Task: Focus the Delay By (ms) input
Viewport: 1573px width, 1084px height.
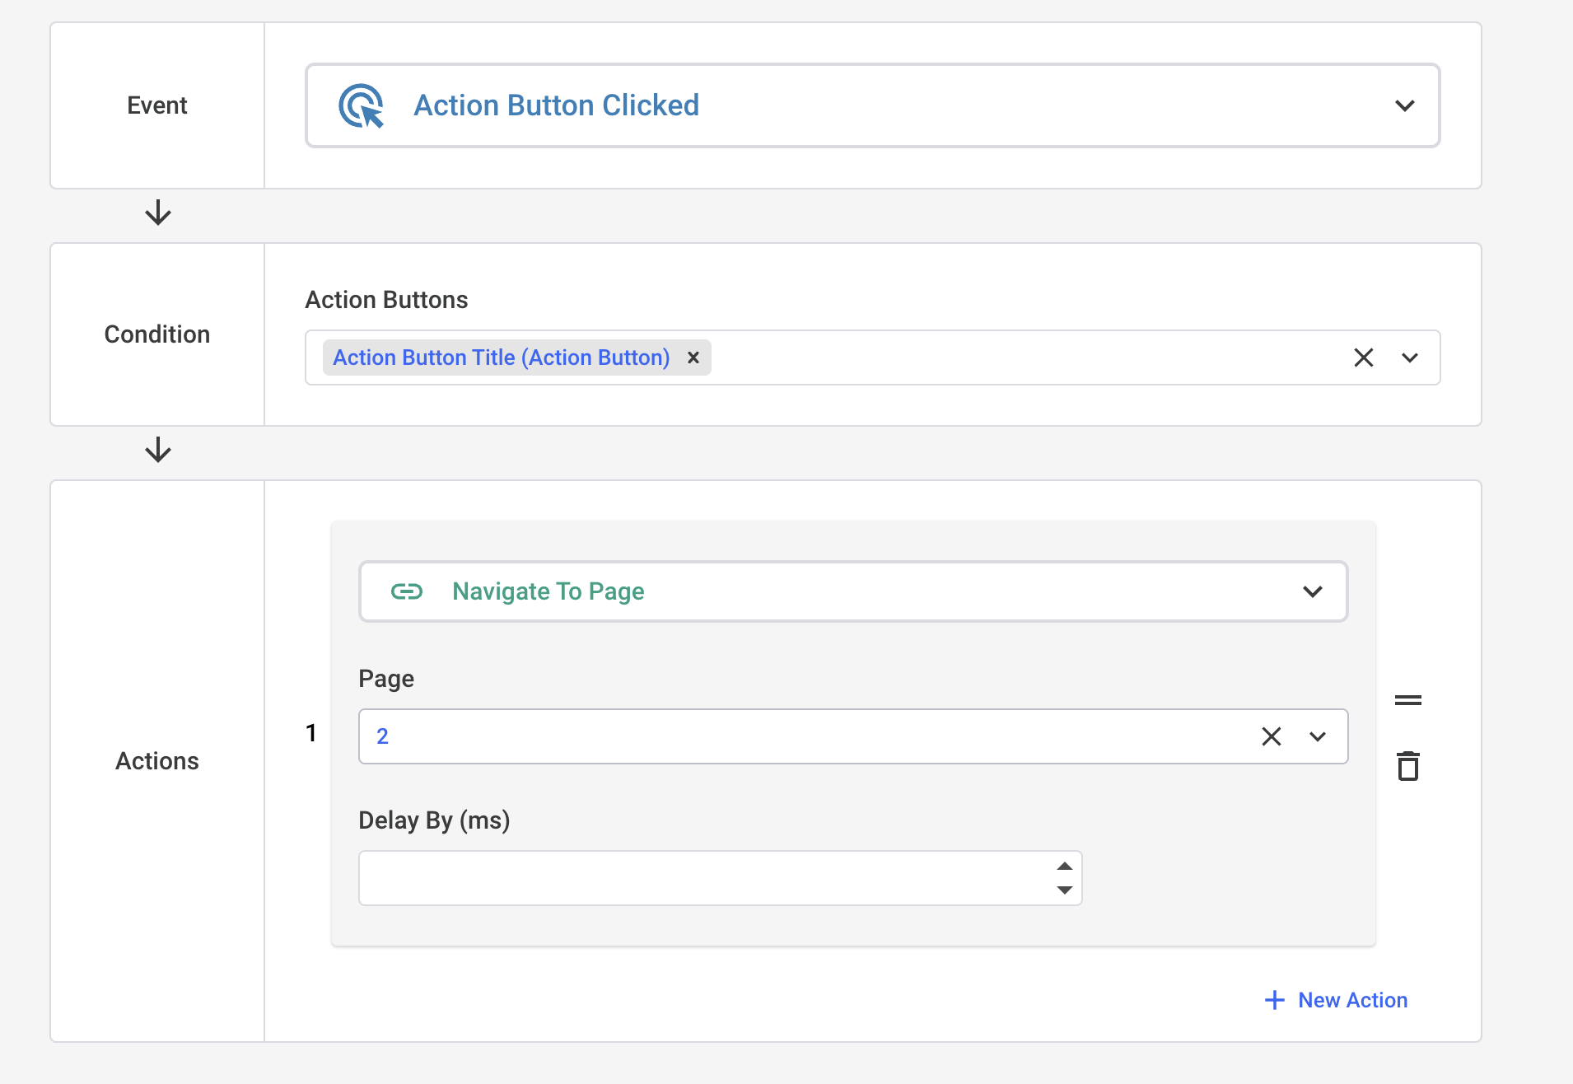Action: pos(720,878)
